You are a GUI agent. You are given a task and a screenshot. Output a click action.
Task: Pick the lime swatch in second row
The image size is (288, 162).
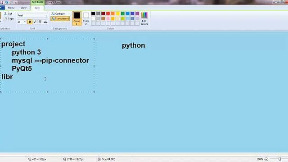[123, 18]
